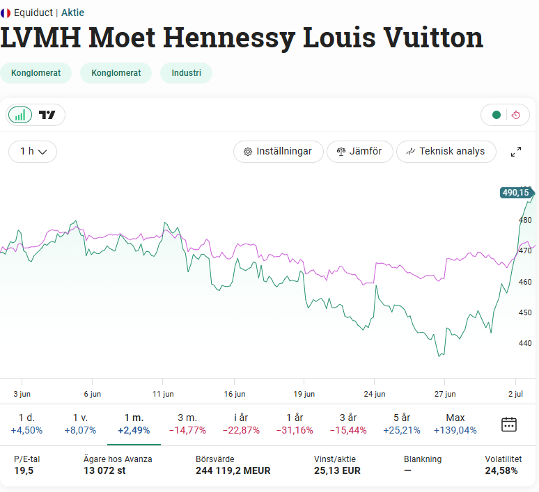The image size is (539, 492).
Task: Click the Aktie breadcrumb link
Action: (x=72, y=13)
